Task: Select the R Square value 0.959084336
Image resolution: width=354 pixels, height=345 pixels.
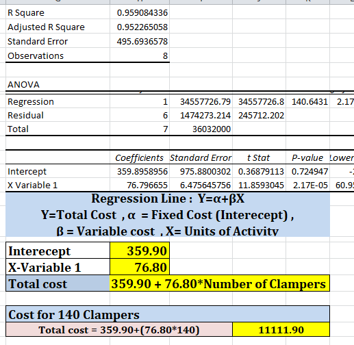Action: pos(142,13)
